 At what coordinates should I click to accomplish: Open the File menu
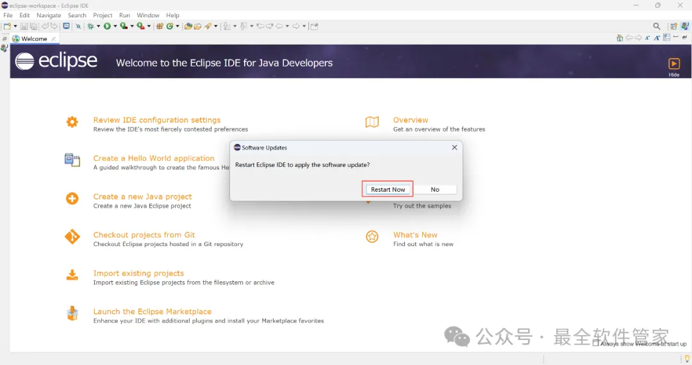coord(8,15)
